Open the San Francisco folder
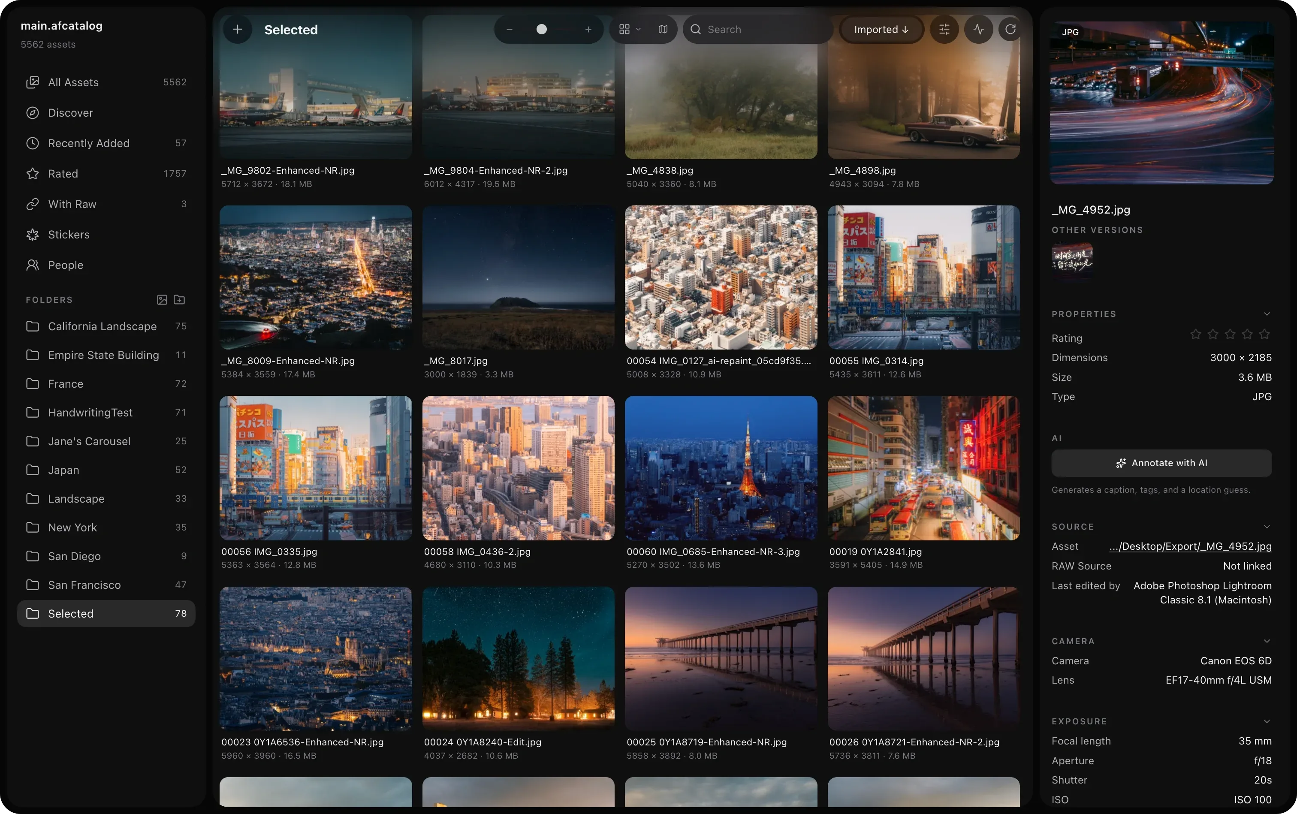 tap(106, 585)
